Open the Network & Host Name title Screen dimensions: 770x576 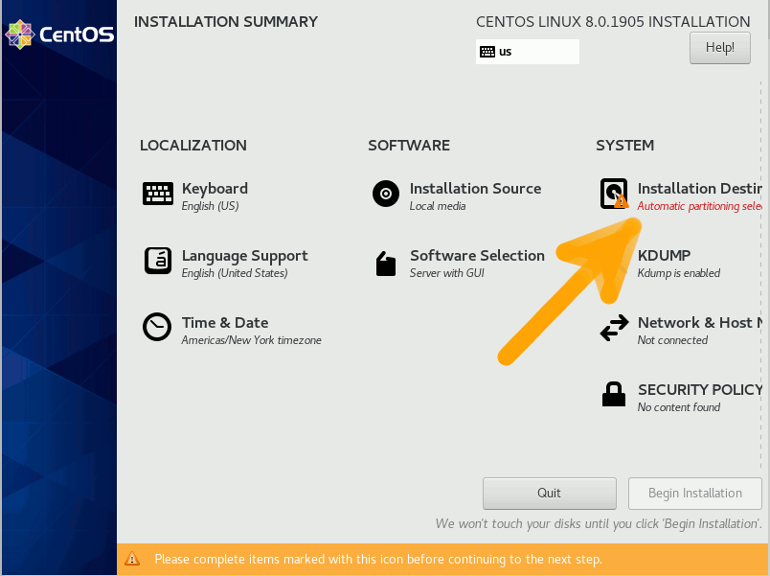pyautogui.click(x=700, y=323)
